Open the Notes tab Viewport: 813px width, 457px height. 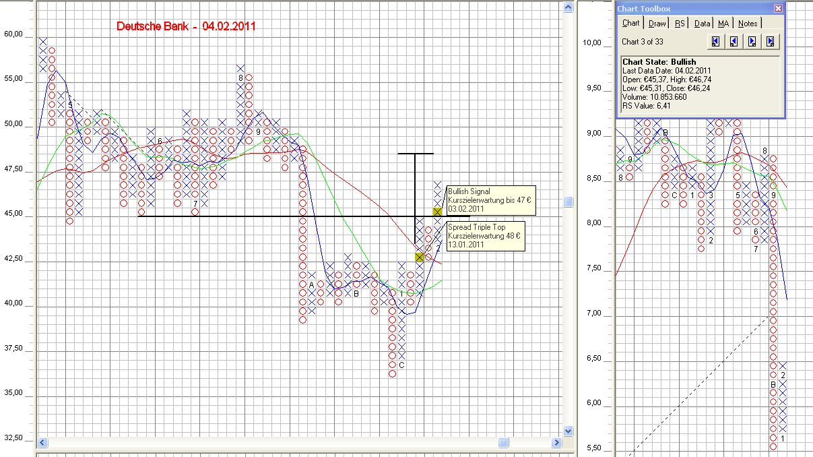(x=748, y=24)
